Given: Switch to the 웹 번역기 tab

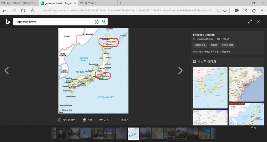Looking at the screenshot, I should coord(97,3).
